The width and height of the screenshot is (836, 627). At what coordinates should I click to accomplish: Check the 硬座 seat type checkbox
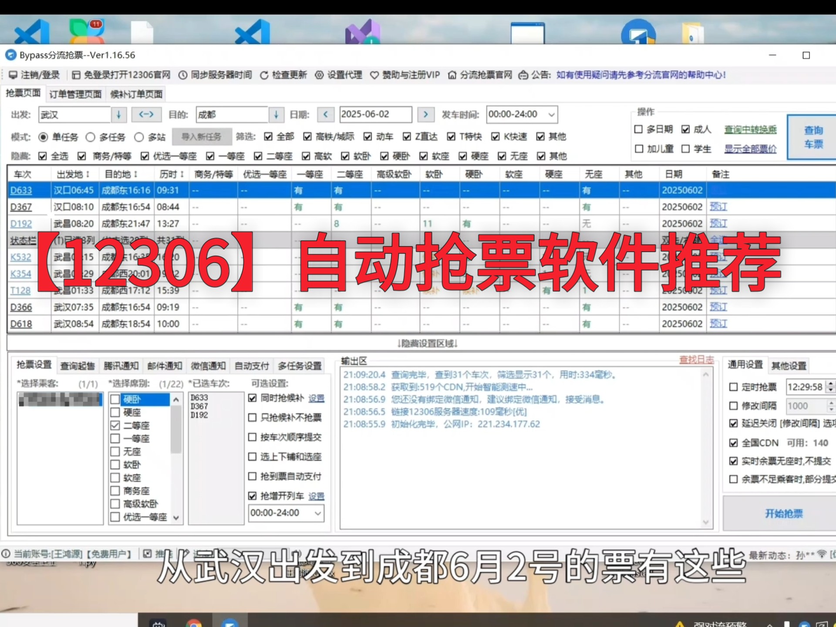point(115,412)
